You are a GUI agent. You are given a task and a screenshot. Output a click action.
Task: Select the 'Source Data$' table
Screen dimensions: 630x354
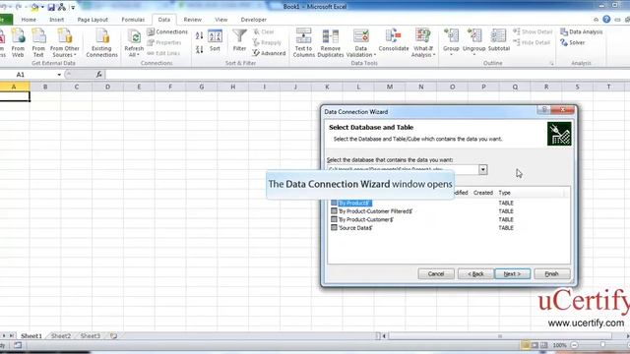tap(448, 227)
